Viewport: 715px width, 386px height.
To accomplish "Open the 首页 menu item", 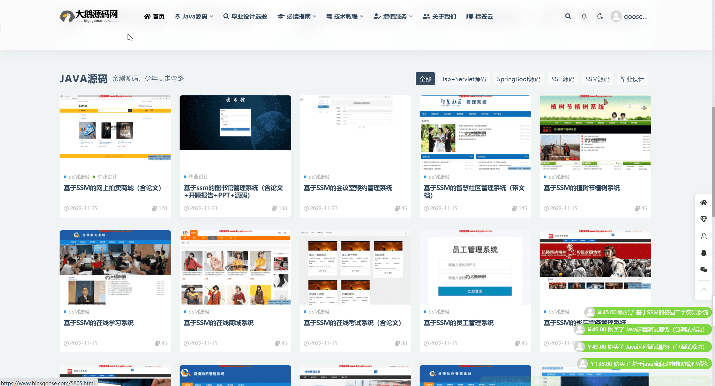I will pyautogui.click(x=154, y=16).
